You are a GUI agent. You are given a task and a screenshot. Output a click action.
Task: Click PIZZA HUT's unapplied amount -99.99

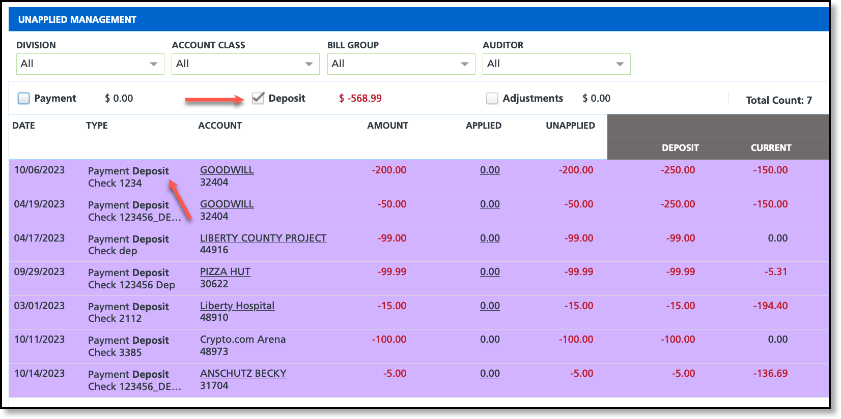click(x=579, y=272)
